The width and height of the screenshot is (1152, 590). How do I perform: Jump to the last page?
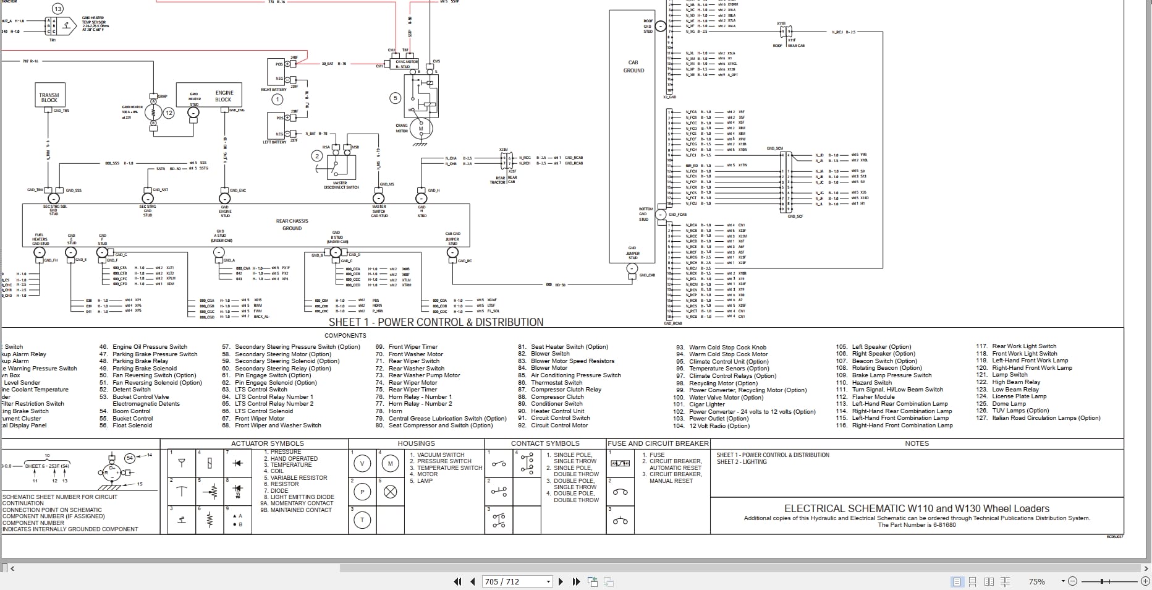[x=576, y=581]
